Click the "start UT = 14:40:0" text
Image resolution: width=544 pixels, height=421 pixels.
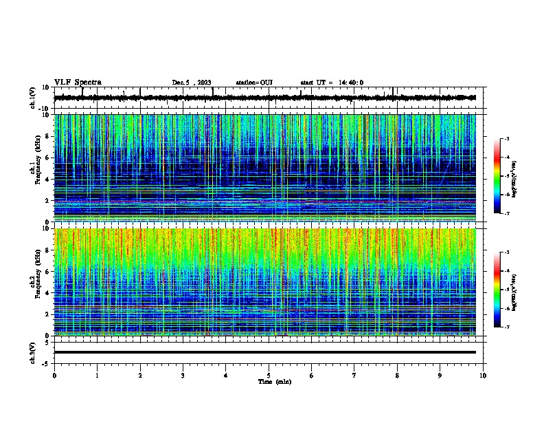tap(332, 83)
